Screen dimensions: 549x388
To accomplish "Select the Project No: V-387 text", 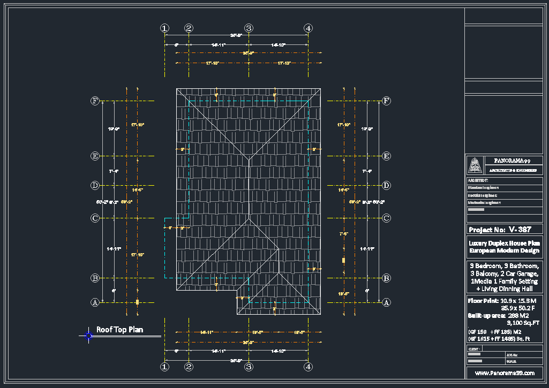I will click(x=500, y=230).
